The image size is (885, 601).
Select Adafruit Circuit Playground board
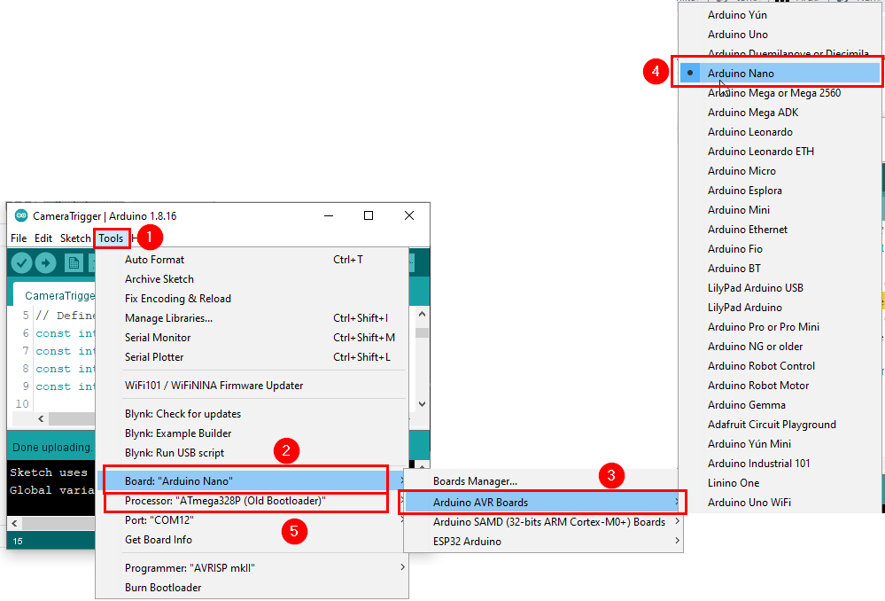click(x=779, y=425)
